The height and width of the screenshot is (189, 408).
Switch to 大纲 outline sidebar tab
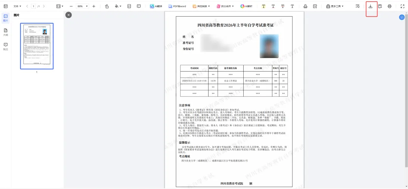(x=5, y=32)
